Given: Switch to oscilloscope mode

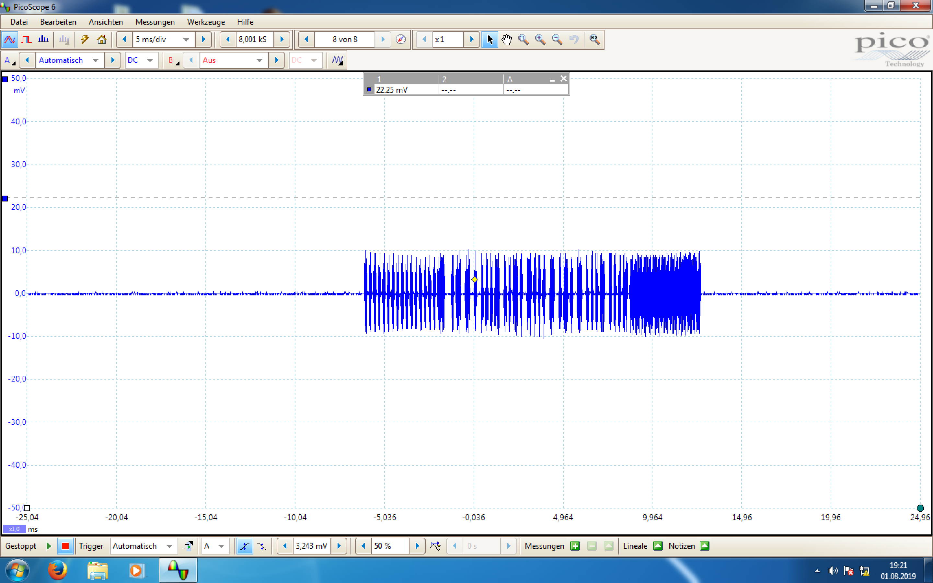Looking at the screenshot, I should 9,39.
